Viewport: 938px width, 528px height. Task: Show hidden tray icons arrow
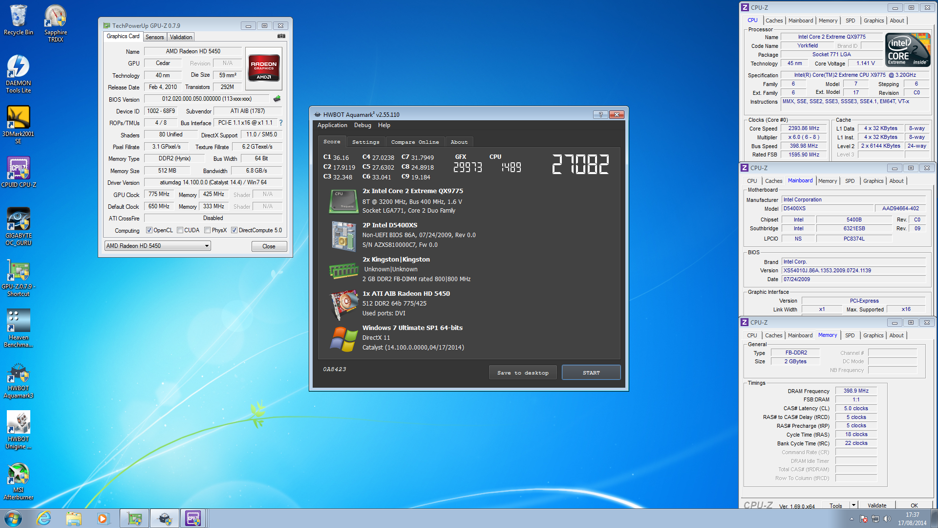(x=852, y=519)
